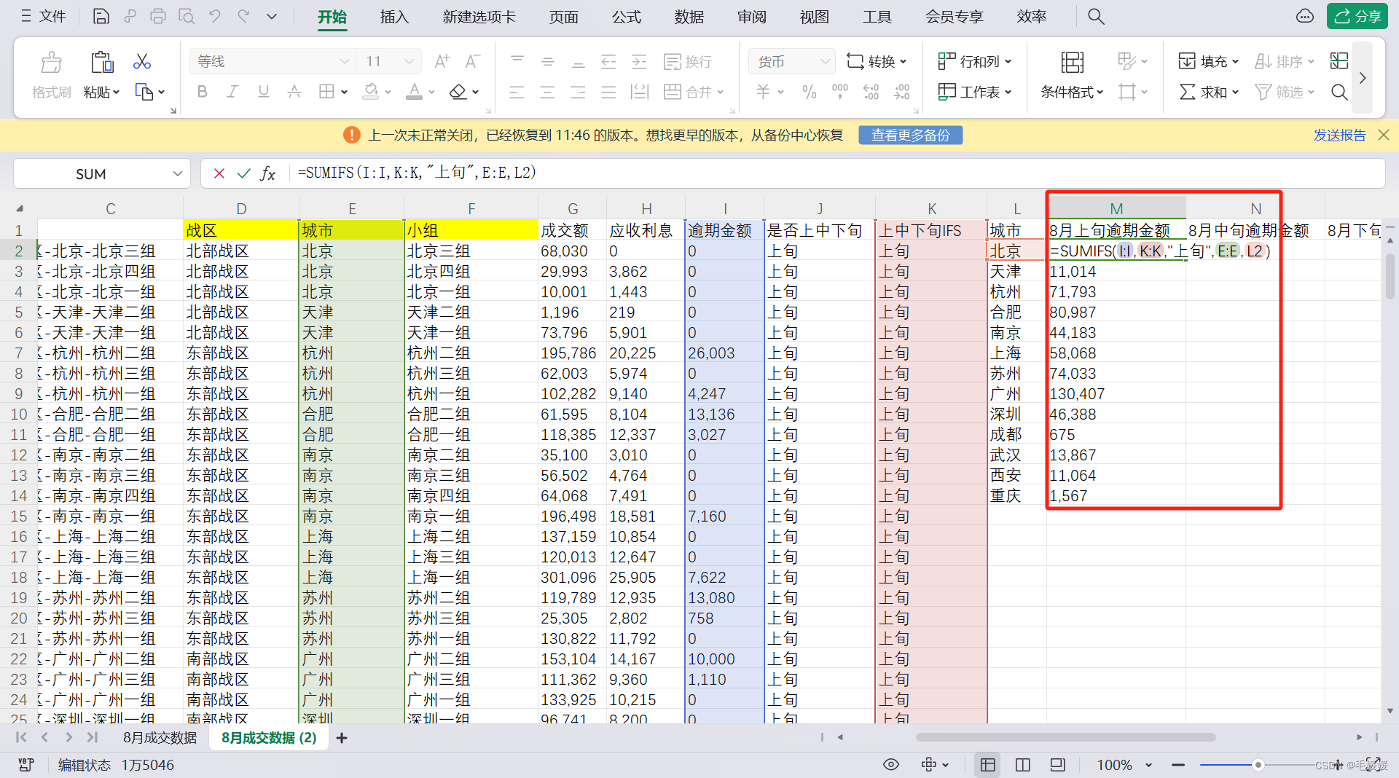The height and width of the screenshot is (778, 1399).
Task: Decrease font size with the A- icon
Action: point(473,61)
